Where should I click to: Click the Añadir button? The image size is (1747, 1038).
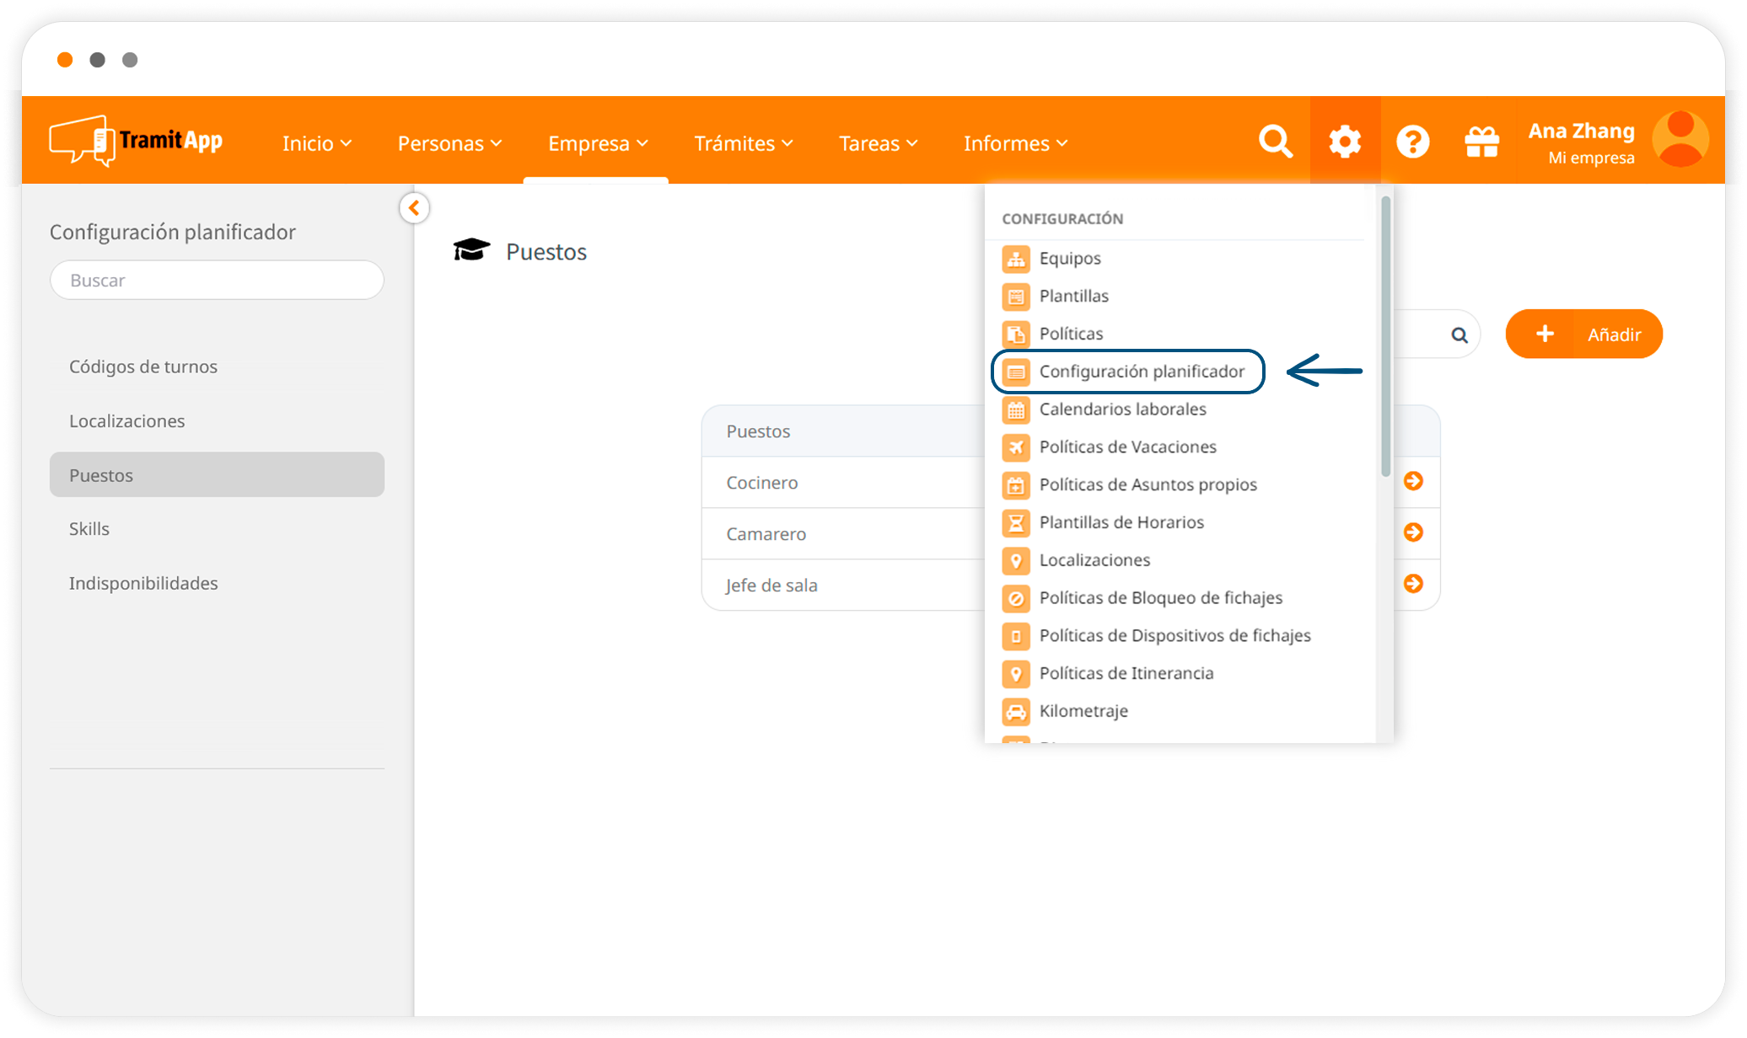click(1584, 334)
